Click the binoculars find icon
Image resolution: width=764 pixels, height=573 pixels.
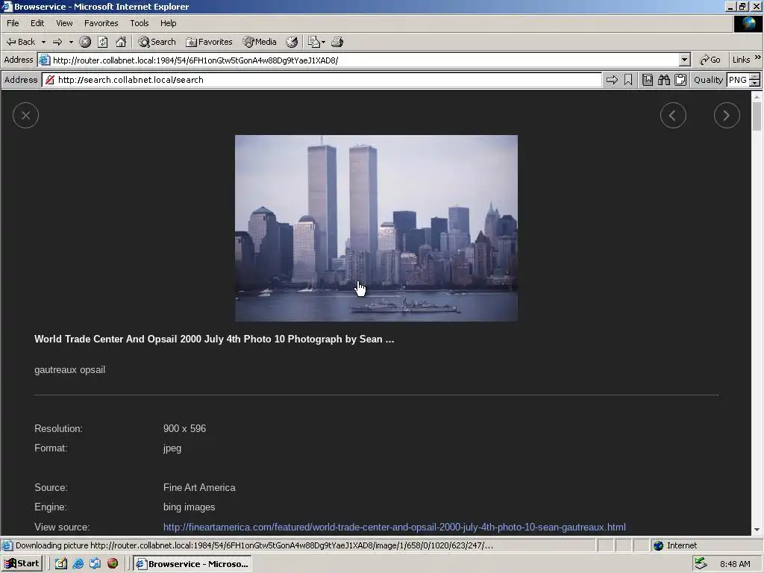pos(664,80)
